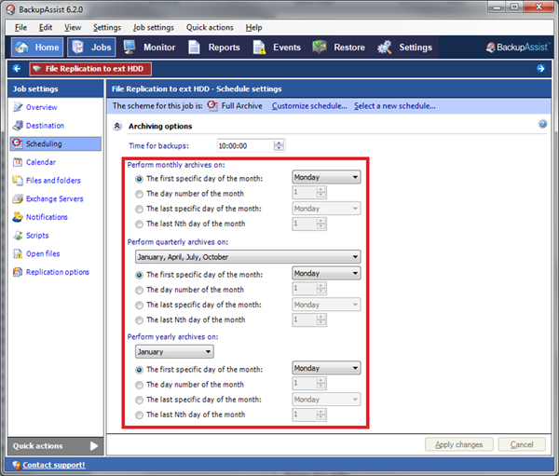Click the Full Archive scheme icon
559x476 pixels.
pyautogui.click(x=212, y=105)
